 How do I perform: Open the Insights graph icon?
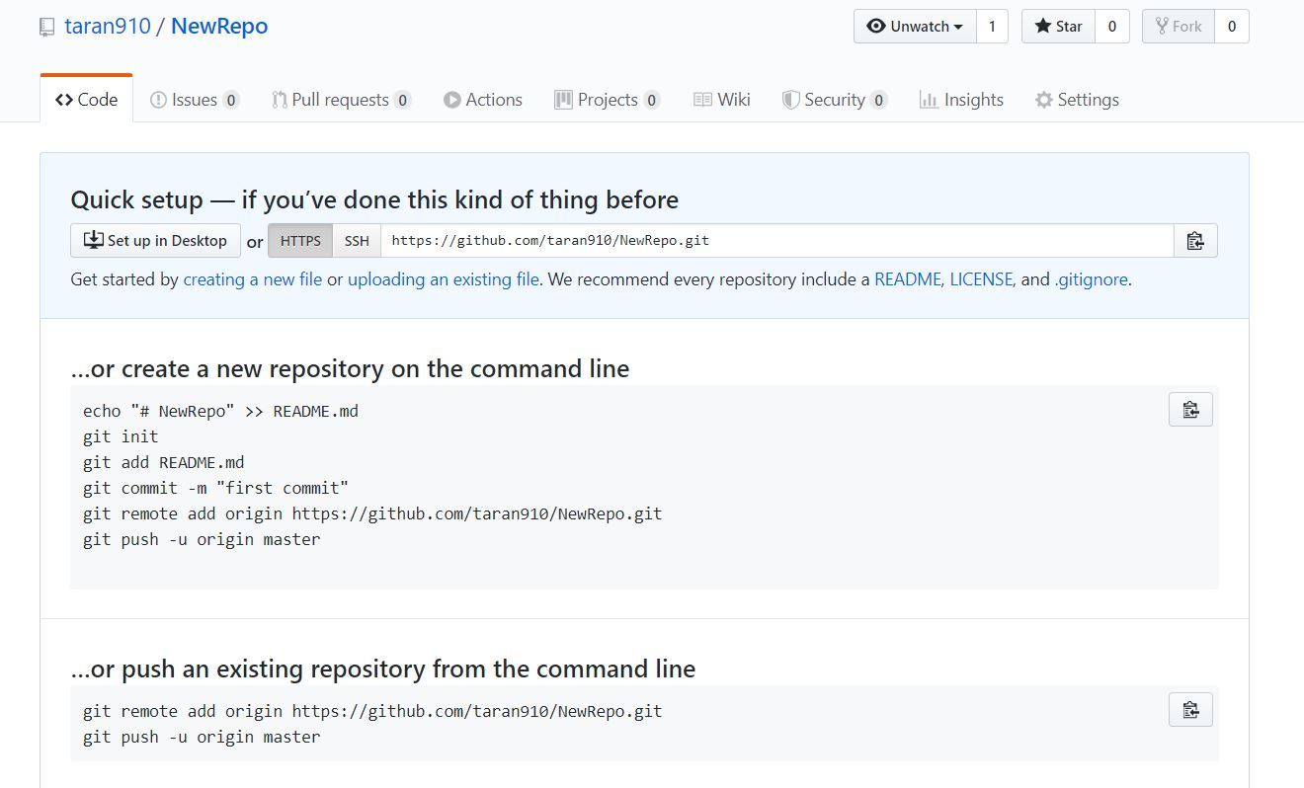[930, 99]
